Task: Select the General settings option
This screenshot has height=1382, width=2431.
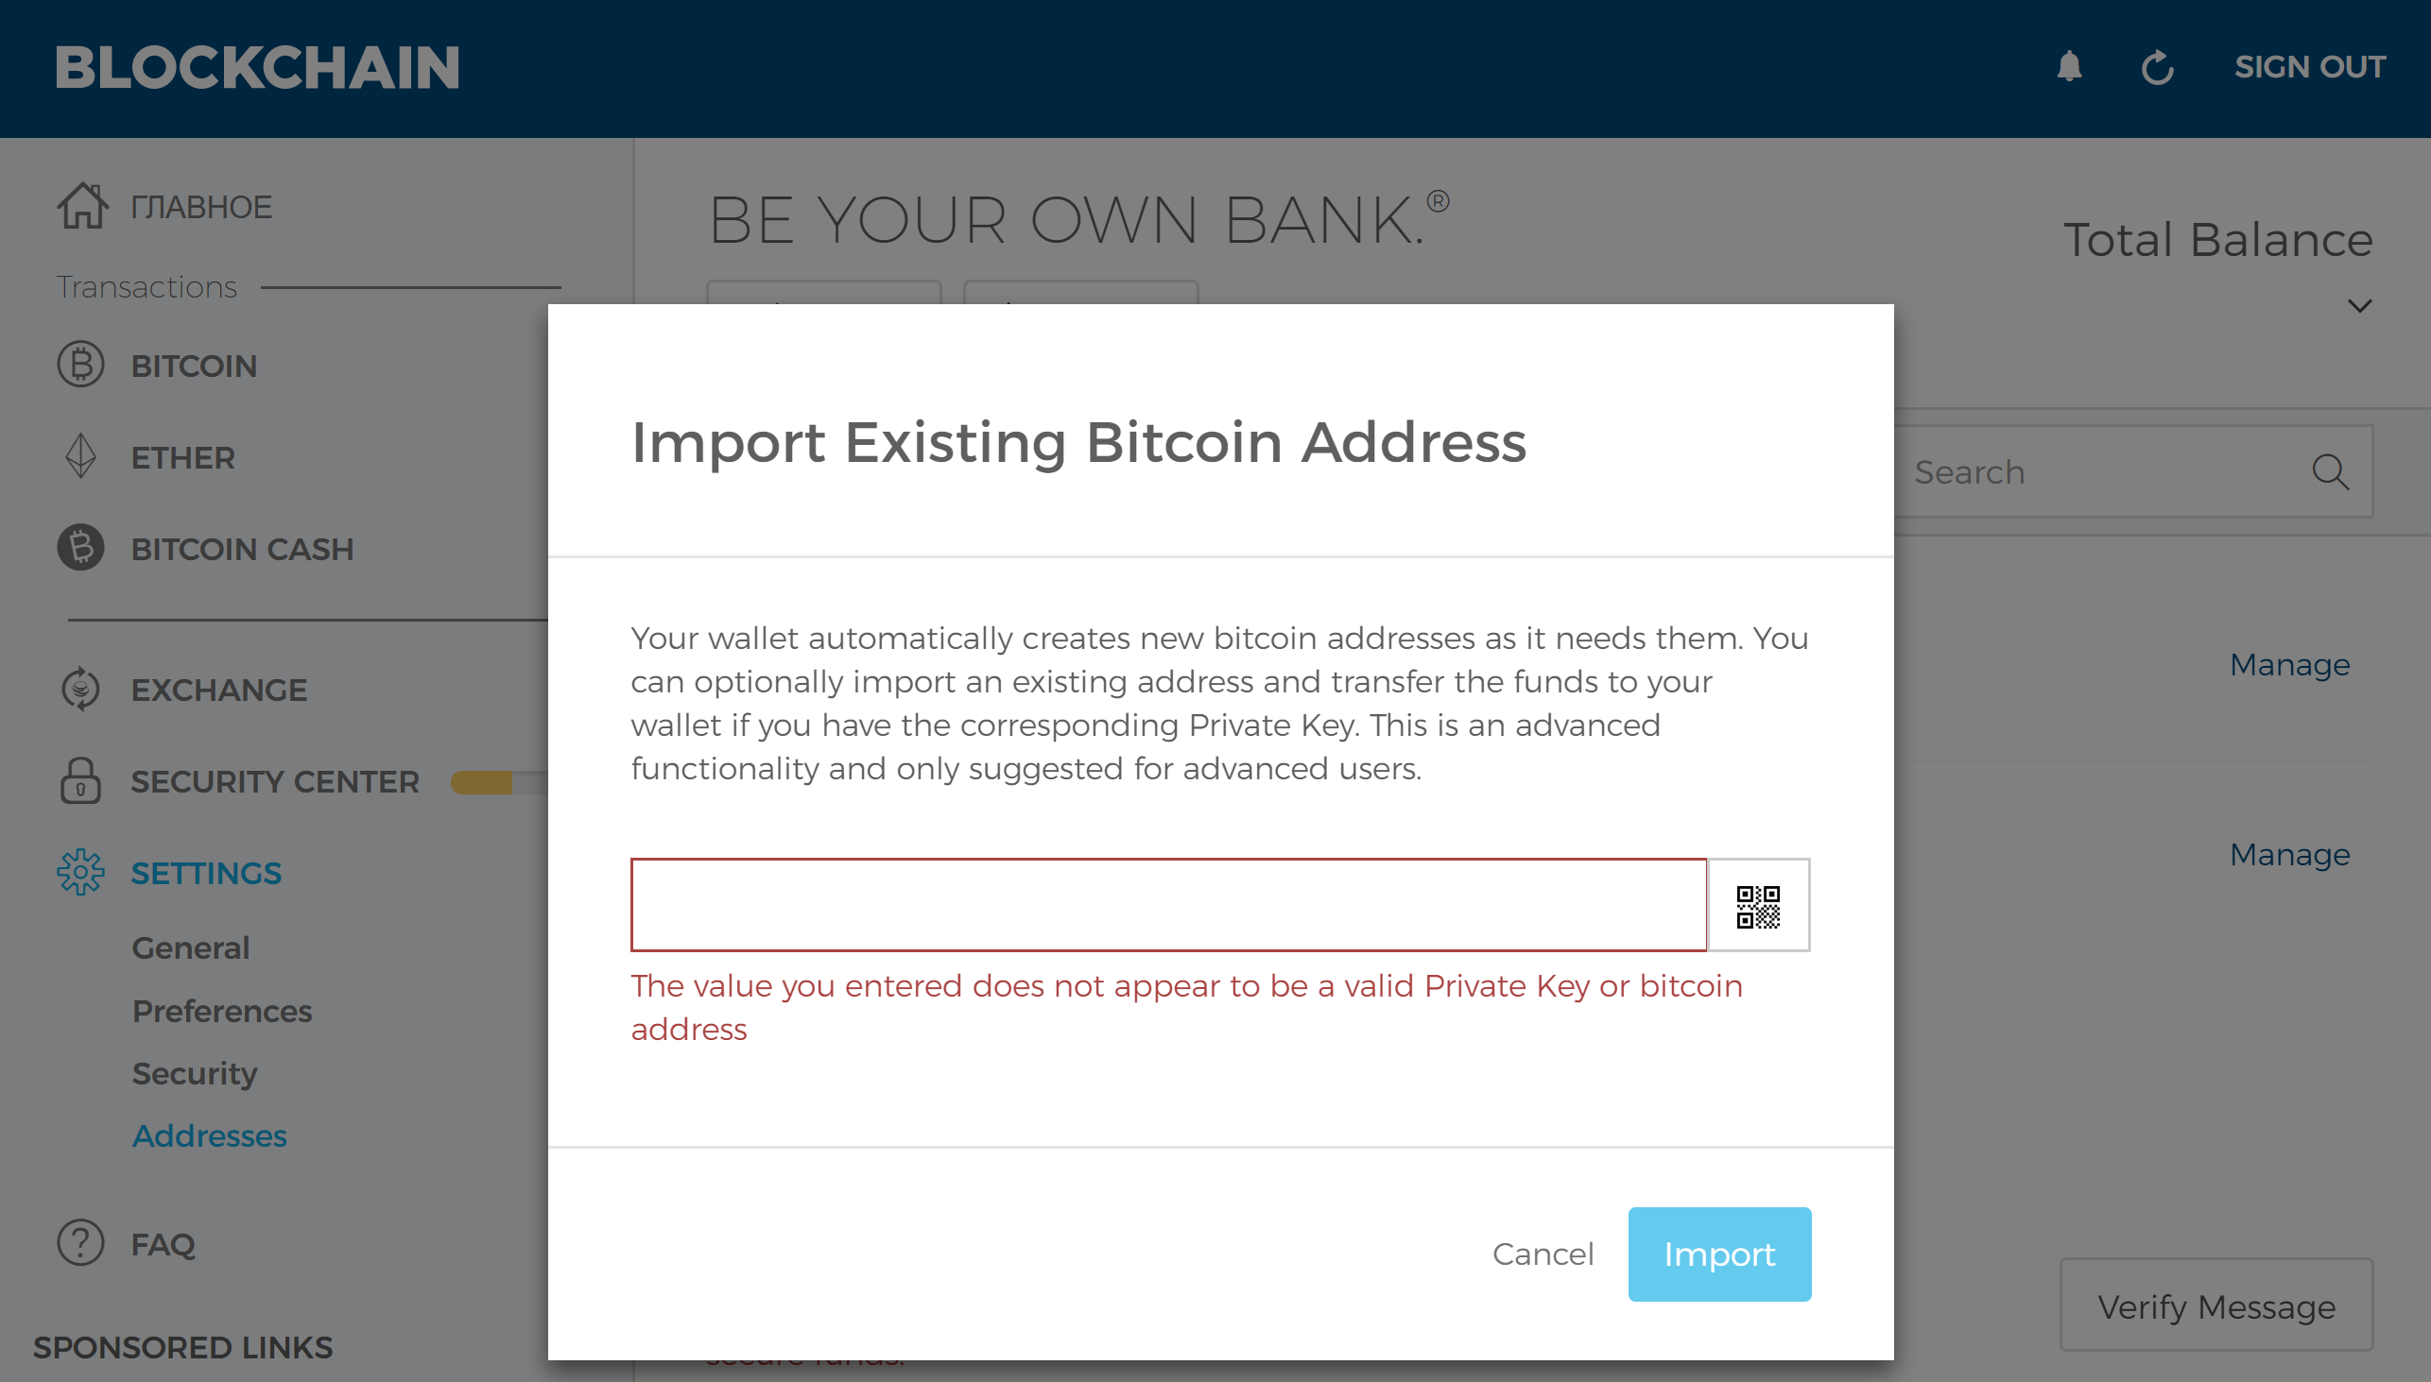Action: coord(189,948)
